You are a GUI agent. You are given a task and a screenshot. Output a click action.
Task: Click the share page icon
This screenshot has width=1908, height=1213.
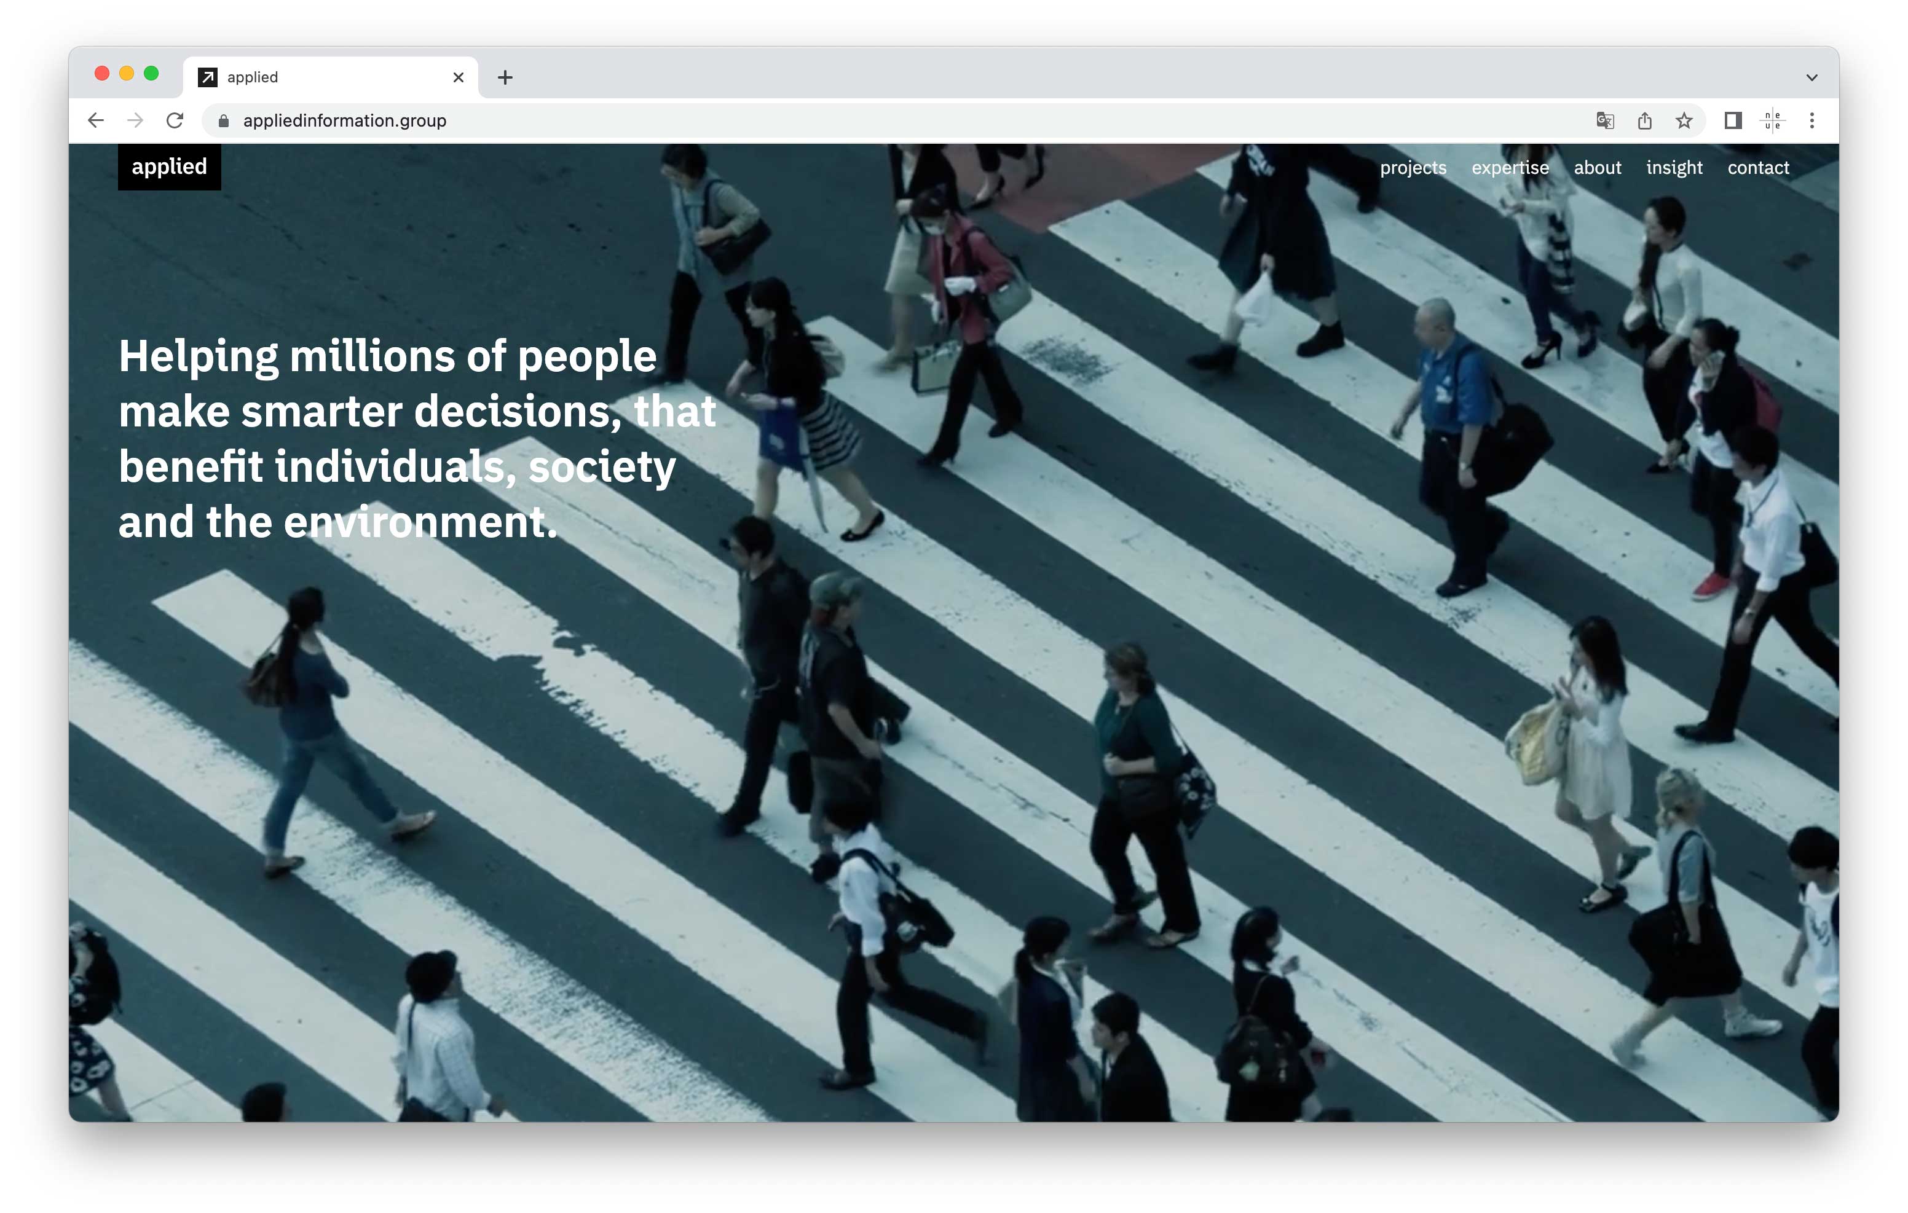tap(1644, 120)
